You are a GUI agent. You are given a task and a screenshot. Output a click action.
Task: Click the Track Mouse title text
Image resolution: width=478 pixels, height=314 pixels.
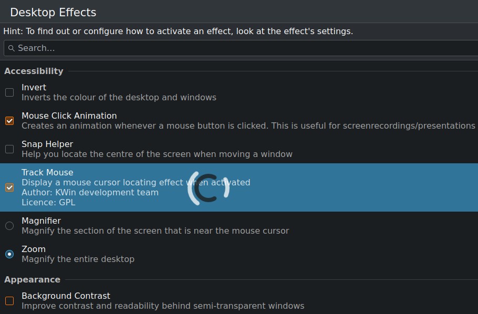click(x=47, y=173)
